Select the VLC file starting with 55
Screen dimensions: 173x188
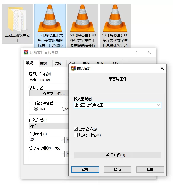[x=50, y=26]
